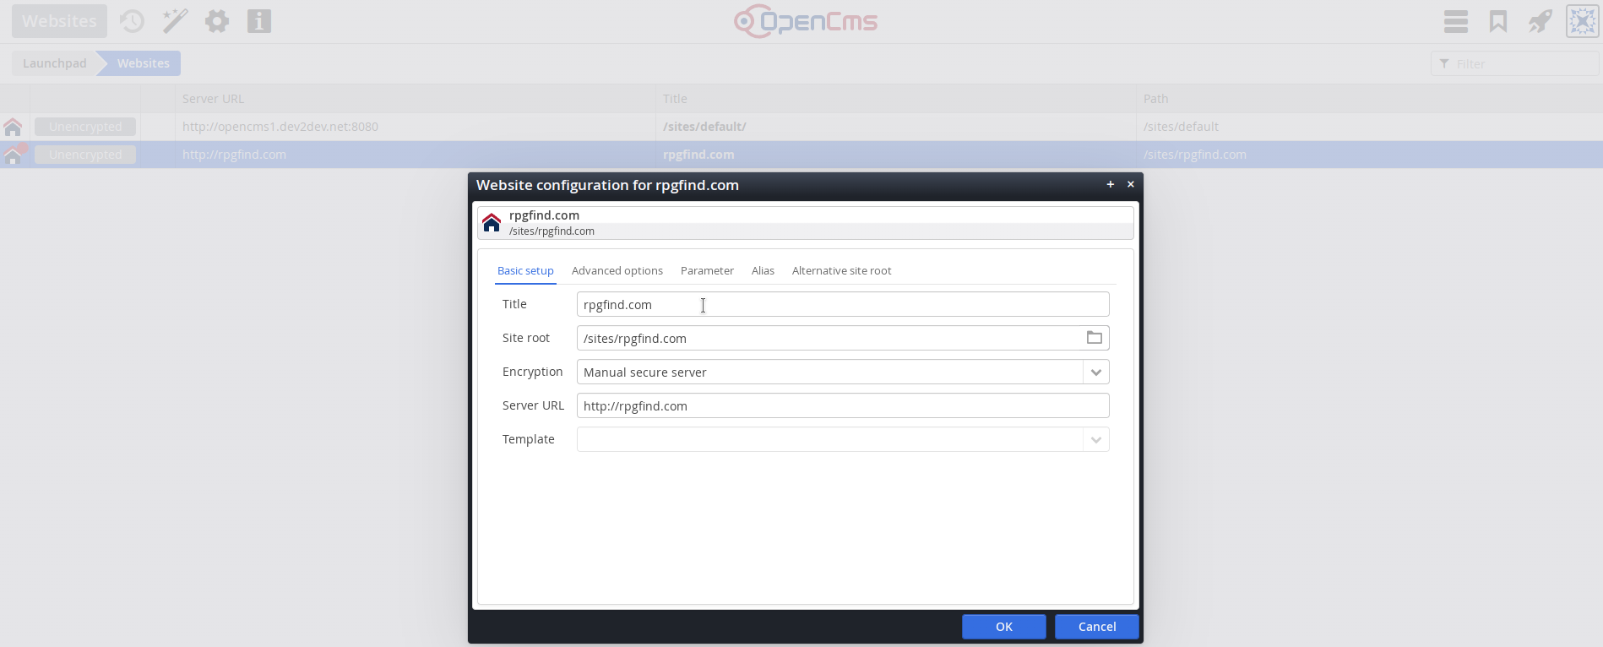The width and height of the screenshot is (1603, 647).
Task: Click into the Server URL field
Action: click(842, 406)
